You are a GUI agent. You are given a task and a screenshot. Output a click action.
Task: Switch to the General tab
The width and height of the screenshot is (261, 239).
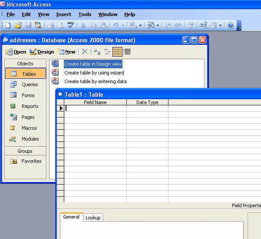pyautogui.click(x=71, y=217)
